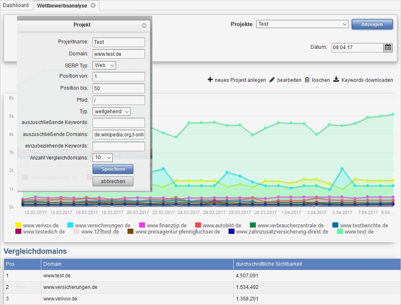Click the Pos column header
The height and width of the screenshot is (305, 401).
point(22,264)
